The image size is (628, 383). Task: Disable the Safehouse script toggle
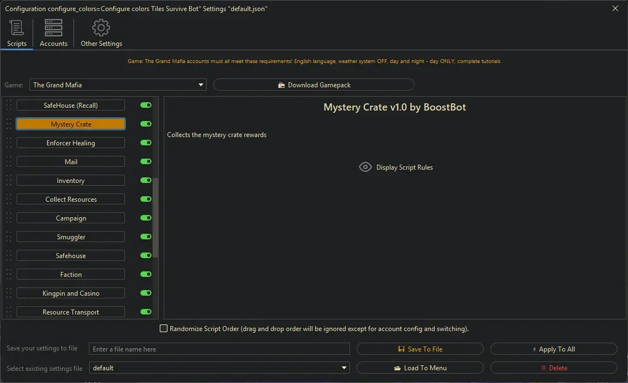pos(146,256)
